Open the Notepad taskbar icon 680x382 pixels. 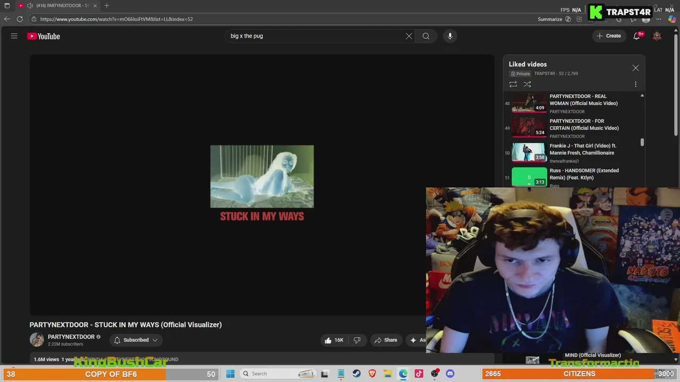(341, 374)
